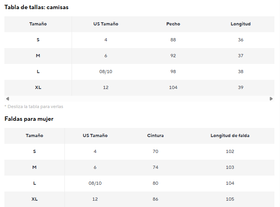280x207 pixels.
Task: Click the left scroll arrow under shirts table
Action: [8, 99]
